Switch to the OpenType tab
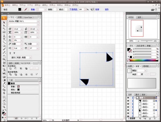Viewport: 161px width, 122px height. (28, 17)
